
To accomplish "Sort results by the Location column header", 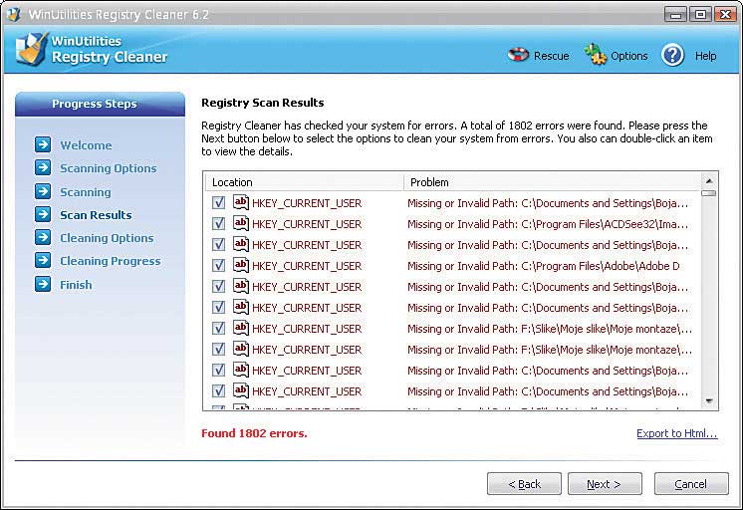I will point(304,182).
